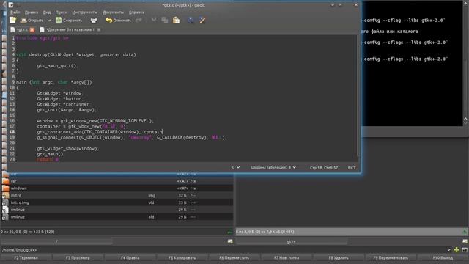This screenshot has height=264, width=469.
Task: Click the left panel "/" path tab
Action: coord(56,241)
